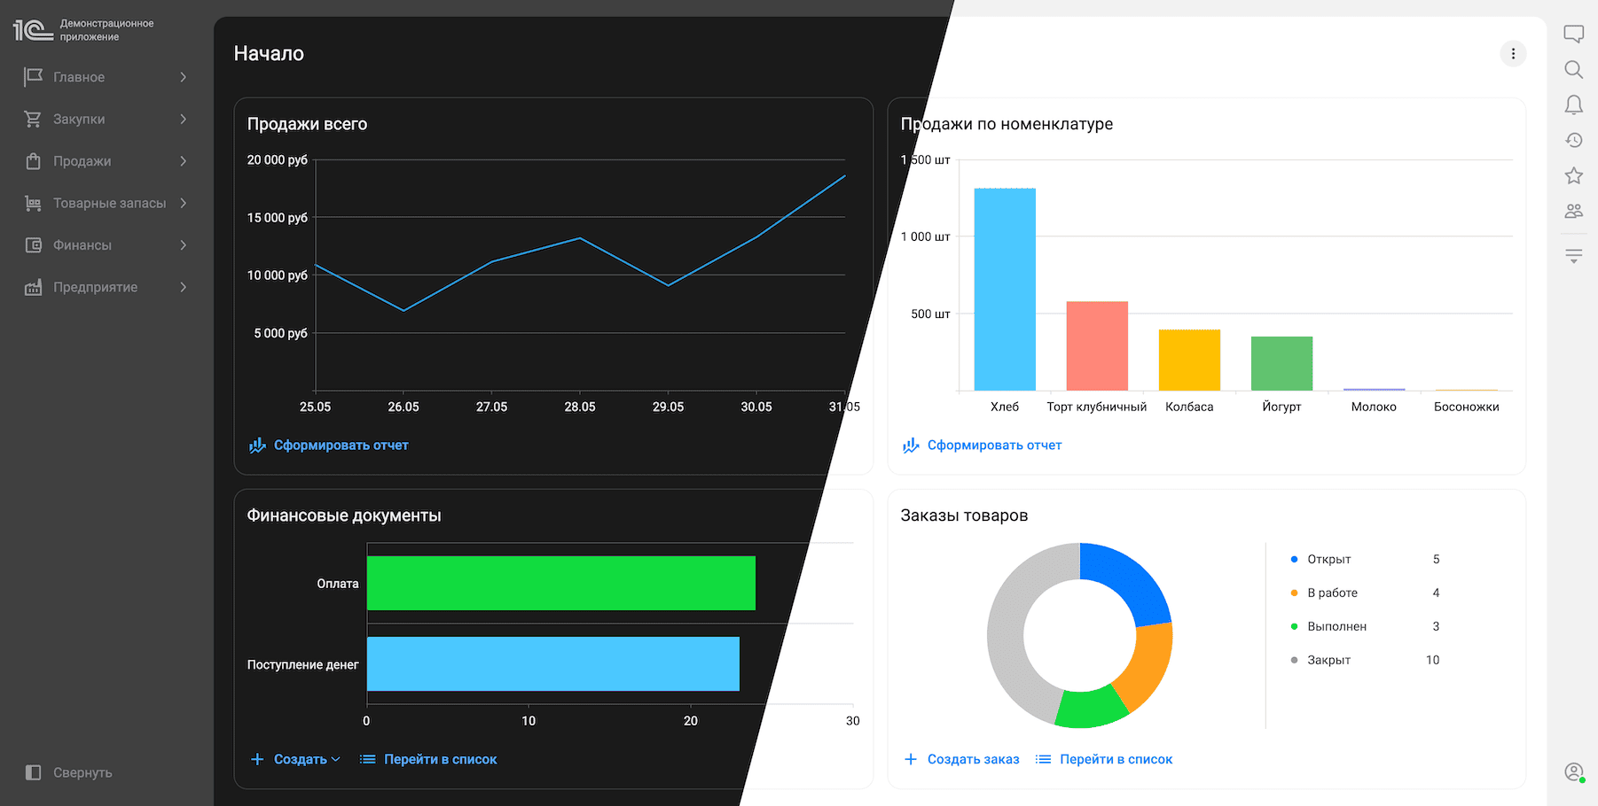
Task: Open the three-dot options menu
Action: point(1513,54)
